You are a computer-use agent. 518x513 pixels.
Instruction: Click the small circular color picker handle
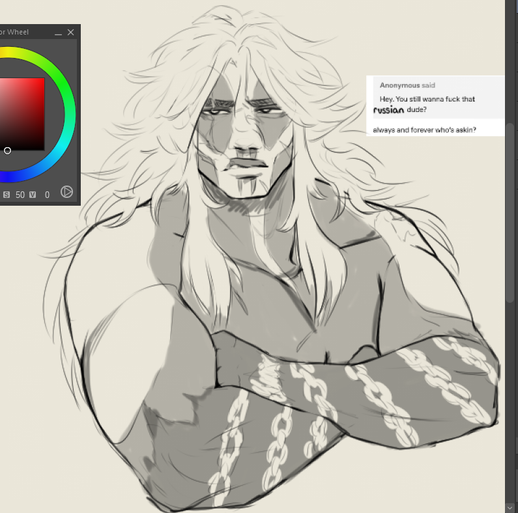click(7, 151)
